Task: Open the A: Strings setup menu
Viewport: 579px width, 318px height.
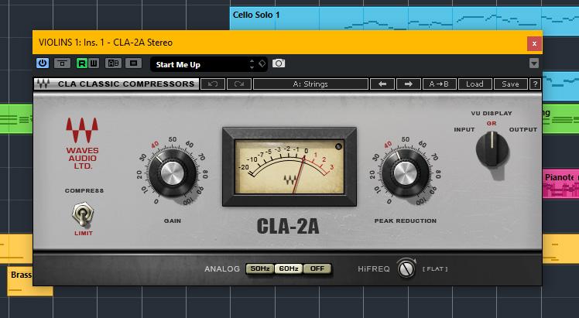Action: coord(310,84)
